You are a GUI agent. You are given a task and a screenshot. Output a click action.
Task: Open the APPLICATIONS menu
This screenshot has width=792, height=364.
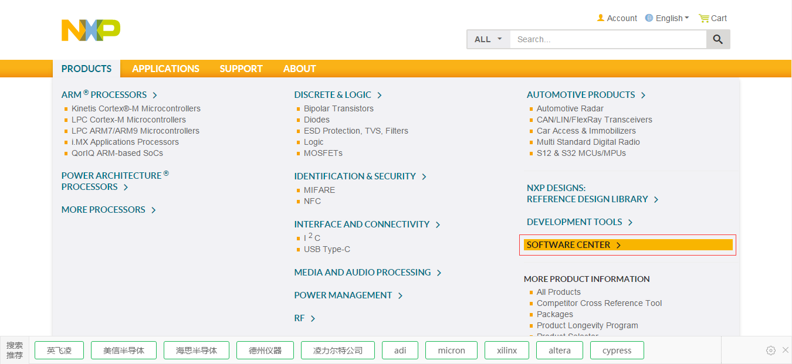tap(165, 69)
